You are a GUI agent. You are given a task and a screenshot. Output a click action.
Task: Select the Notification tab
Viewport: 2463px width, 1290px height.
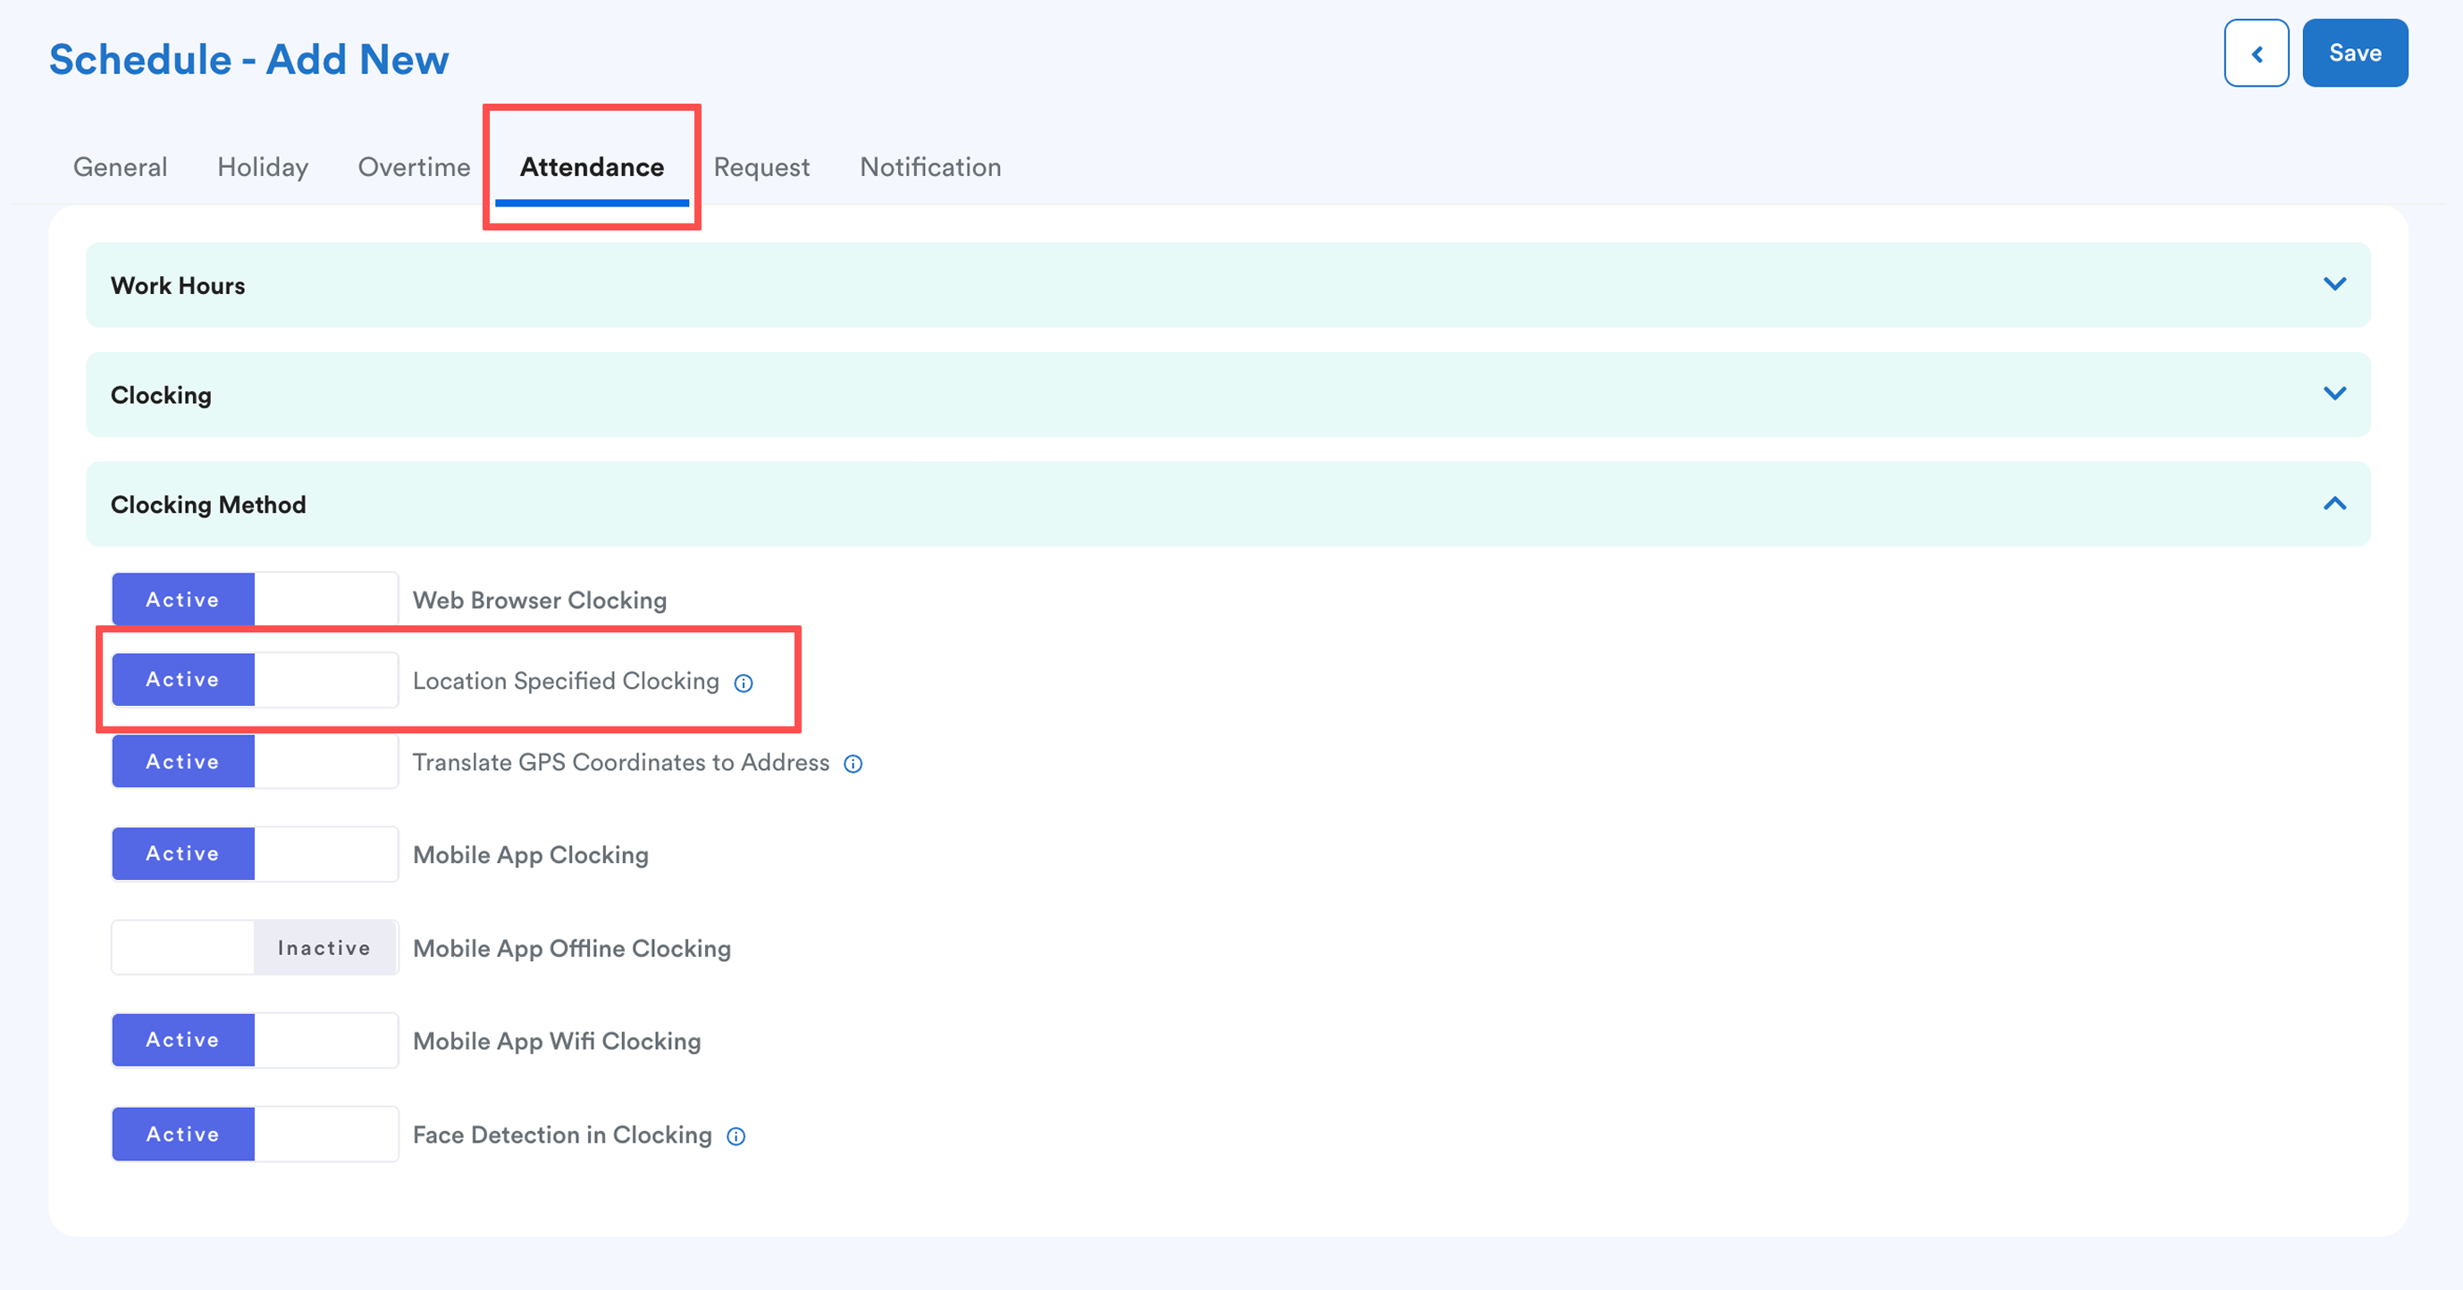coord(930,167)
